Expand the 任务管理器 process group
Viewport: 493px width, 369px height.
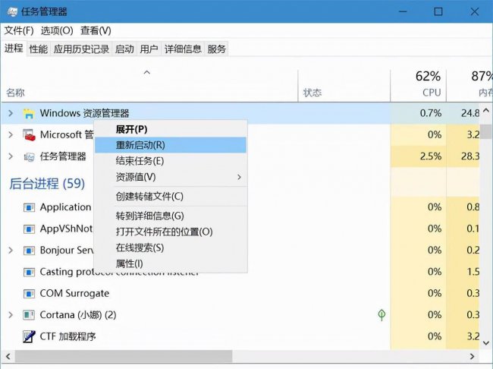(11, 156)
